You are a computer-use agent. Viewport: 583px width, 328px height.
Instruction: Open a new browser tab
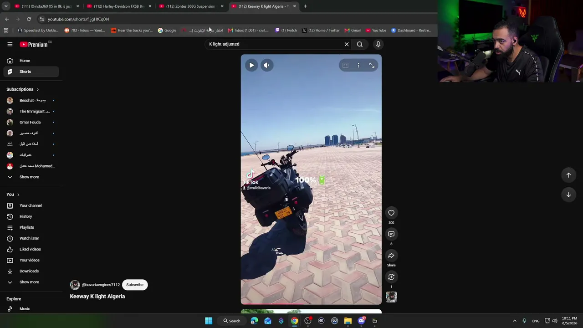305,6
